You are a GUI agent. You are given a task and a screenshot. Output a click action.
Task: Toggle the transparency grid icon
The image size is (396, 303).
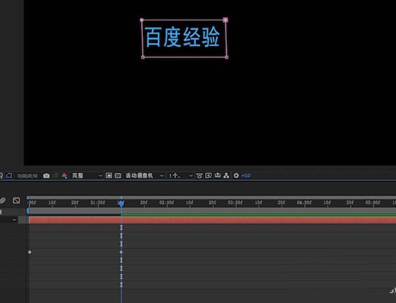click(118, 175)
